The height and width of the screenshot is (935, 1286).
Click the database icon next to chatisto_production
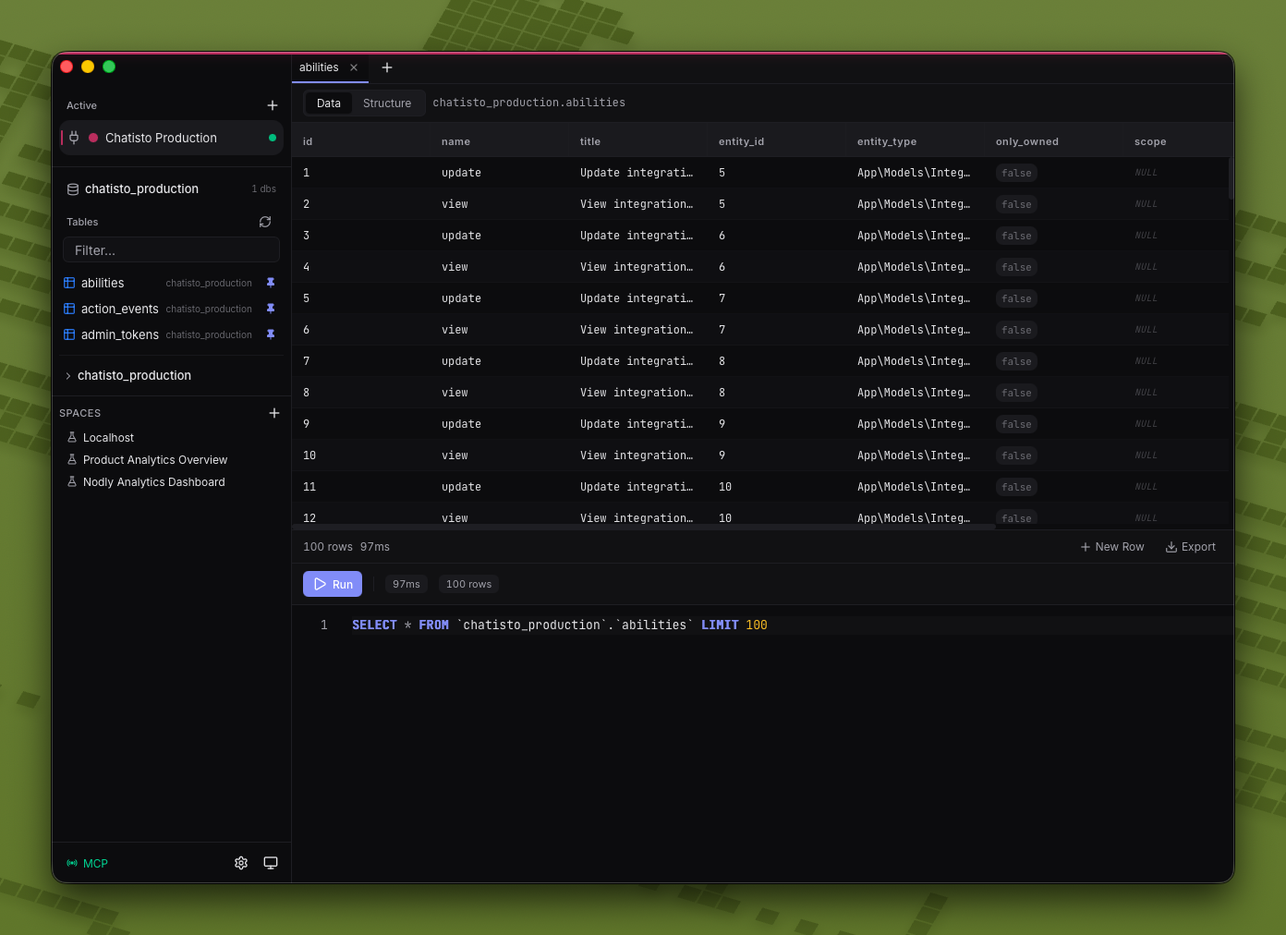tap(73, 188)
